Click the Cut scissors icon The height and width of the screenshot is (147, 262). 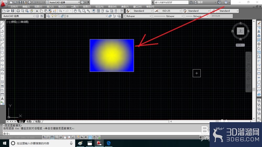(37, 11)
